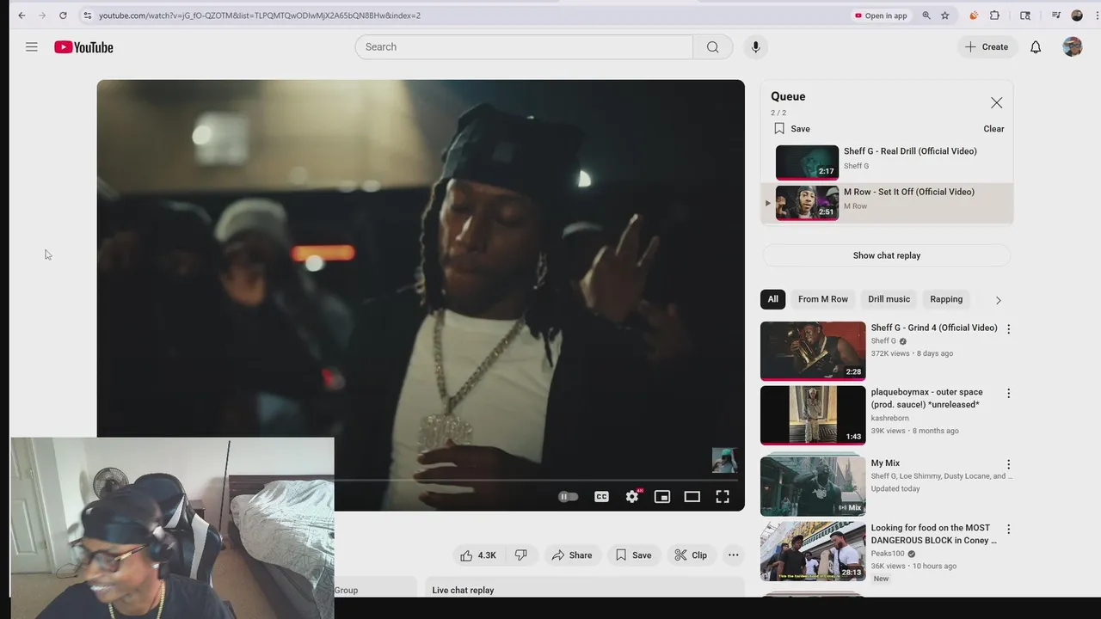Viewport: 1101px width, 619px height.
Task: Share the video
Action: click(572, 555)
